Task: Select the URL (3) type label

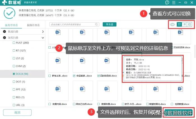Action: coord(20,105)
